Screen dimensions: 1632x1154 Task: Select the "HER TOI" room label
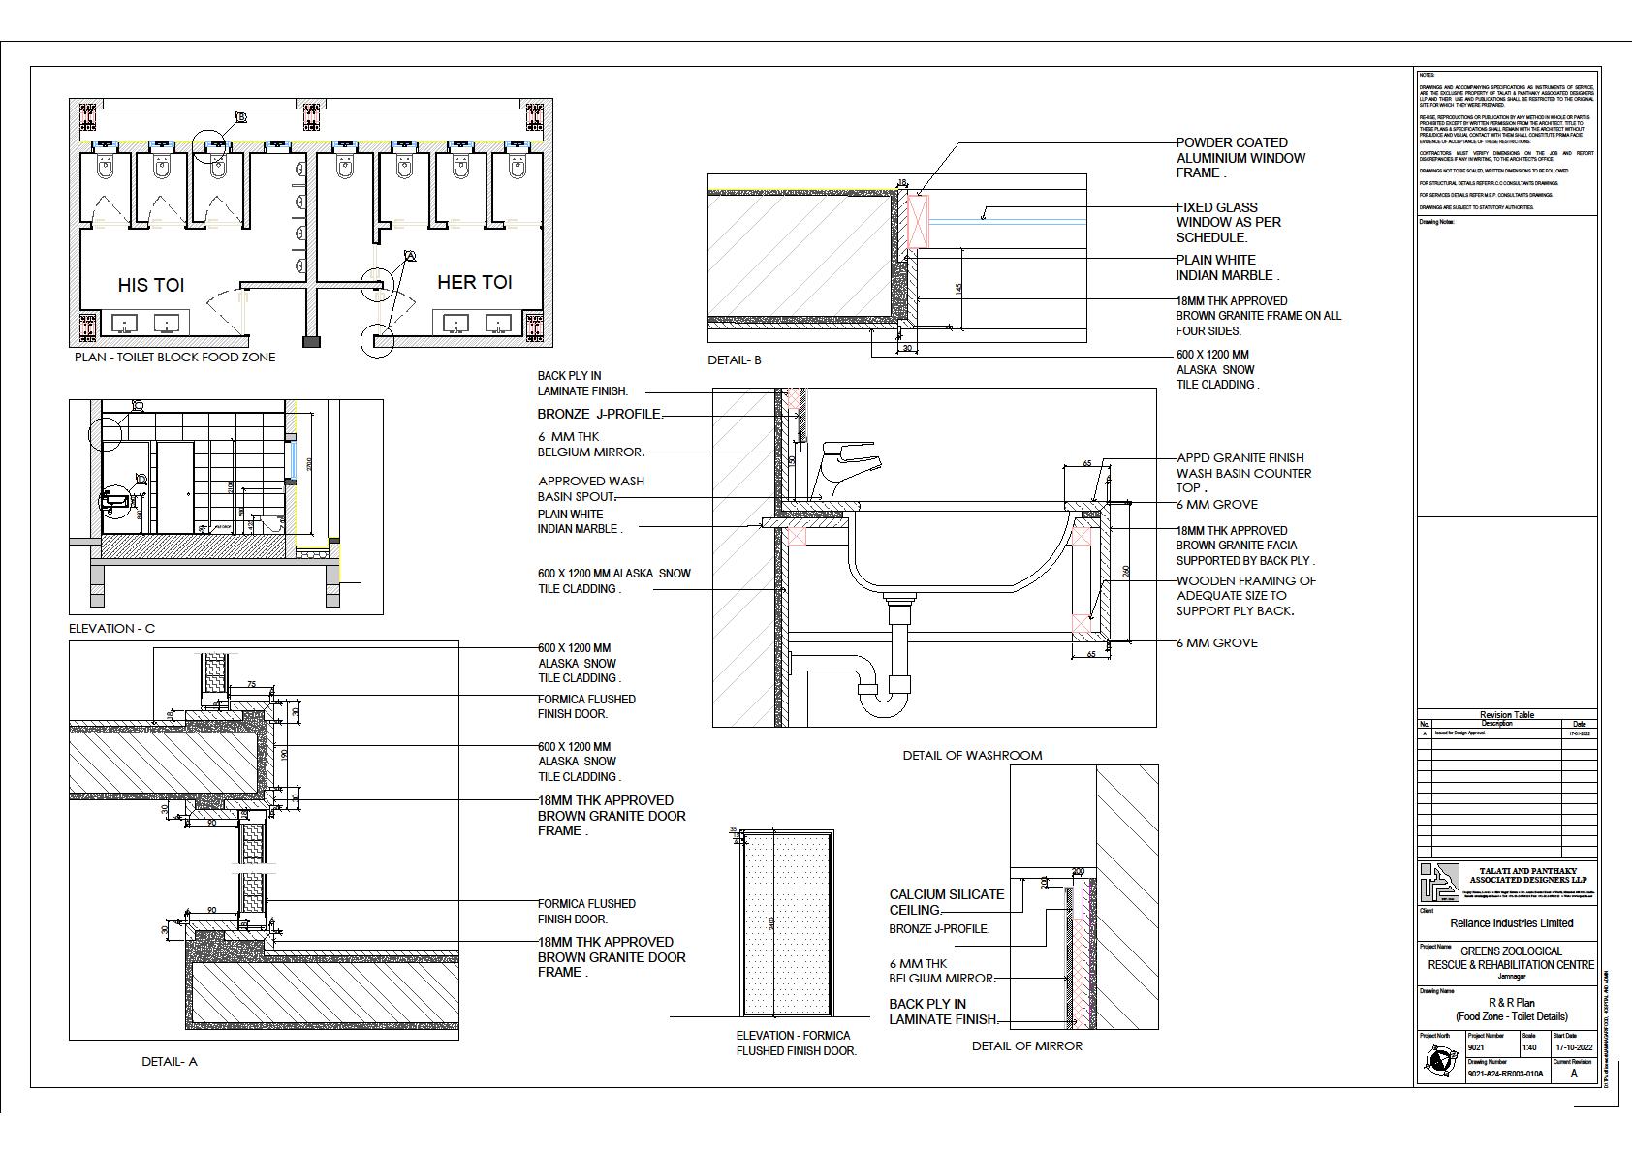pos(474,282)
